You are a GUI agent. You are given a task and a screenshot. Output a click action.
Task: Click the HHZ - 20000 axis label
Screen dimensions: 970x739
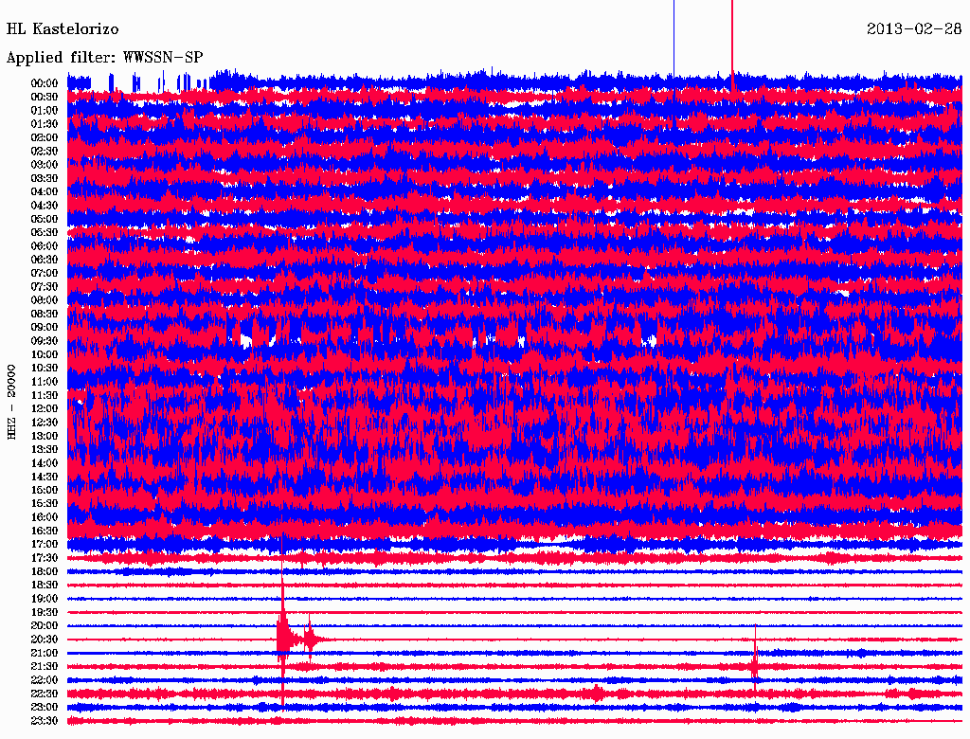pos(11,402)
